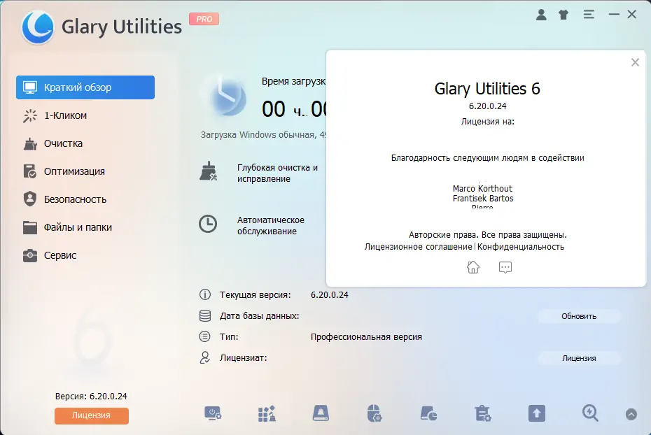
Task: Open the user account icon
Action: point(541,15)
